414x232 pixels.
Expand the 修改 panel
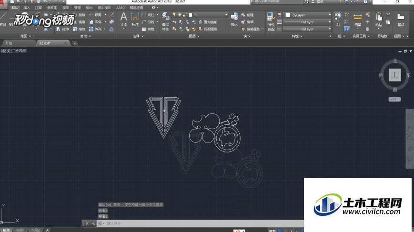click(85, 36)
